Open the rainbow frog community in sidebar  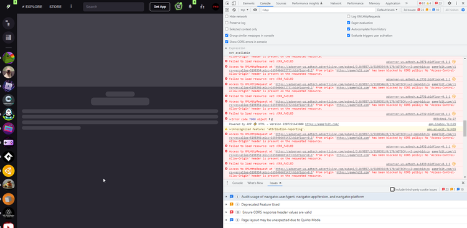8,58
